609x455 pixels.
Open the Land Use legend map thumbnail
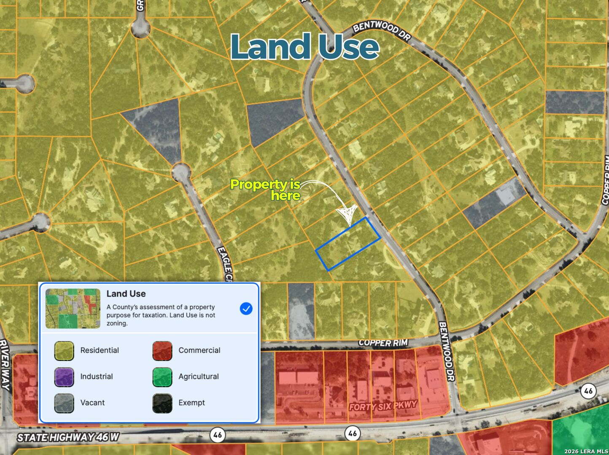point(73,308)
